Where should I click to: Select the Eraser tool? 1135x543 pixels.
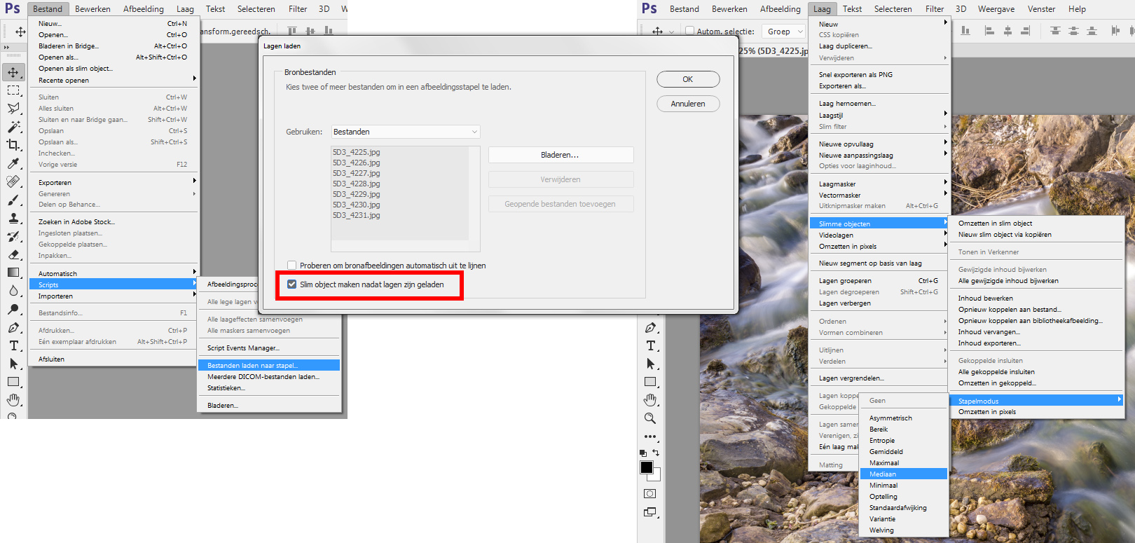(x=13, y=254)
